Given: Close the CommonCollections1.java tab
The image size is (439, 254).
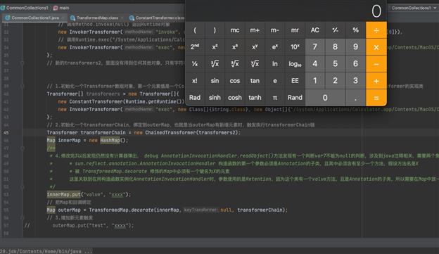Looking at the screenshot, I should 63,18.
